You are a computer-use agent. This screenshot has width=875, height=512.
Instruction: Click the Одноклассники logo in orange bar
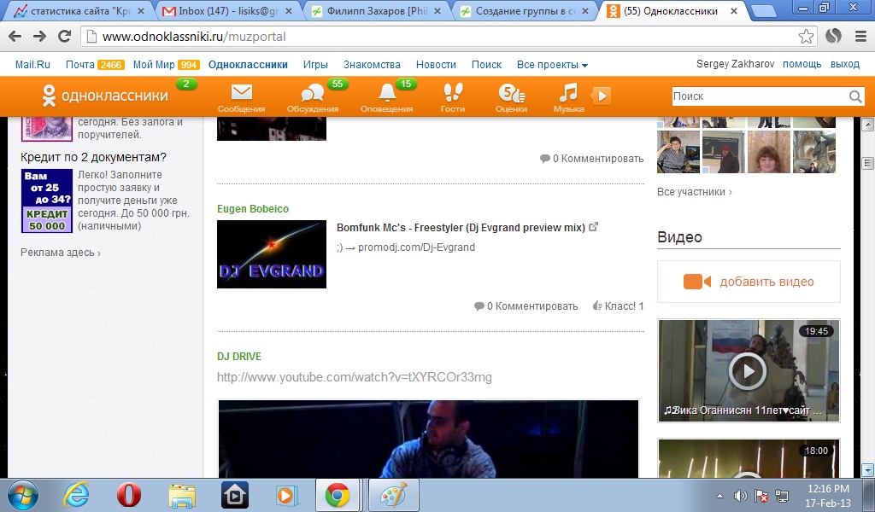point(105,96)
